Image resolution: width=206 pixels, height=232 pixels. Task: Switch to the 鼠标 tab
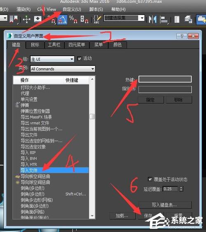(x=35, y=45)
